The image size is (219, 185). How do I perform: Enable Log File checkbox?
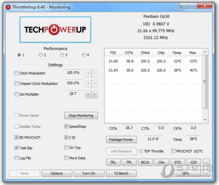(16, 158)
